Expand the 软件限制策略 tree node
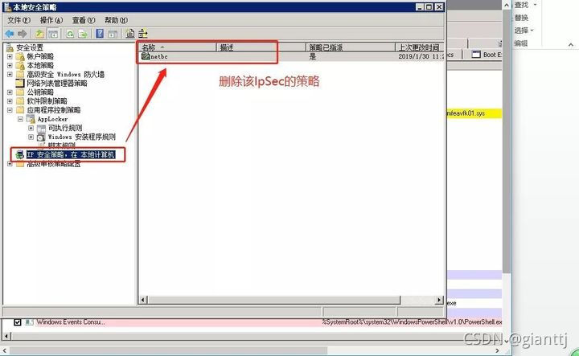Image resolution: width=579 pixels, height=356 pixels. tap(10, 100)
